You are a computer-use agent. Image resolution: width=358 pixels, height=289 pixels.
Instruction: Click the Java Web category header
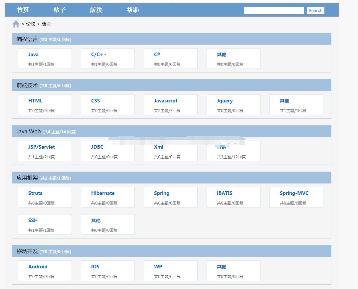172,131
